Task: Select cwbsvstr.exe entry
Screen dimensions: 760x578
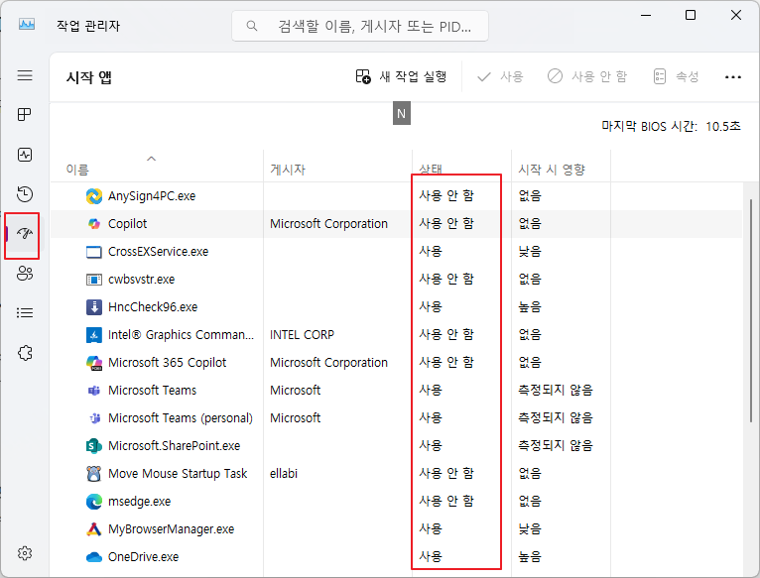Action: (x=141, y=280)
